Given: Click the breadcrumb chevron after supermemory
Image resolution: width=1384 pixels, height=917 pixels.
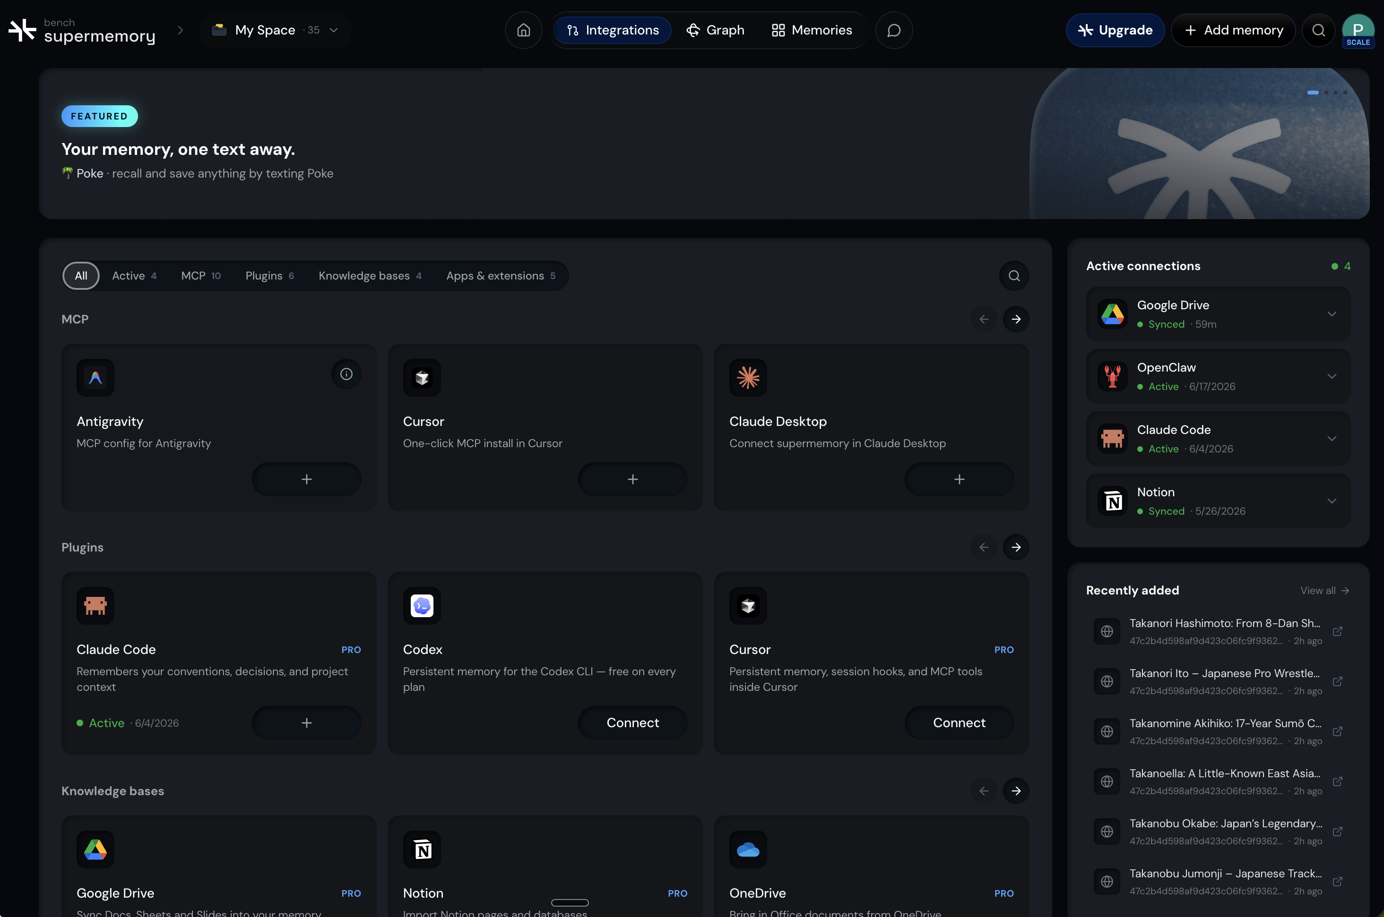Looking at the screenshot, I should coord(180,30).
